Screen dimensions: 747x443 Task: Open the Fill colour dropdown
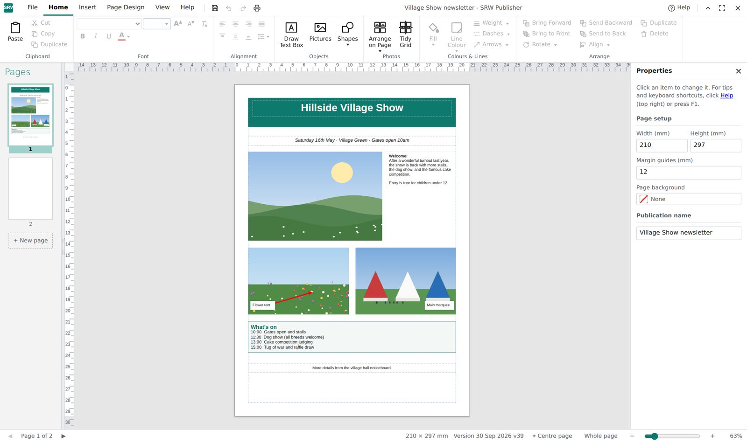click(433, 35)
